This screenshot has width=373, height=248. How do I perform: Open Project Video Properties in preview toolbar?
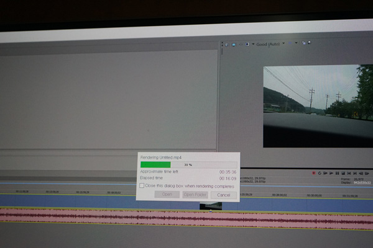pyautogui.click(x=227, y=45)
